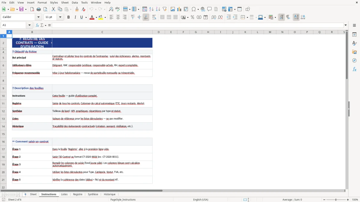Click the Spelling check icon
The image size is (360, 202).
[117, 9]
